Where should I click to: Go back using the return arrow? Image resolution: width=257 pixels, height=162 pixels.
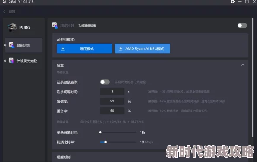[x=4, y=12]
